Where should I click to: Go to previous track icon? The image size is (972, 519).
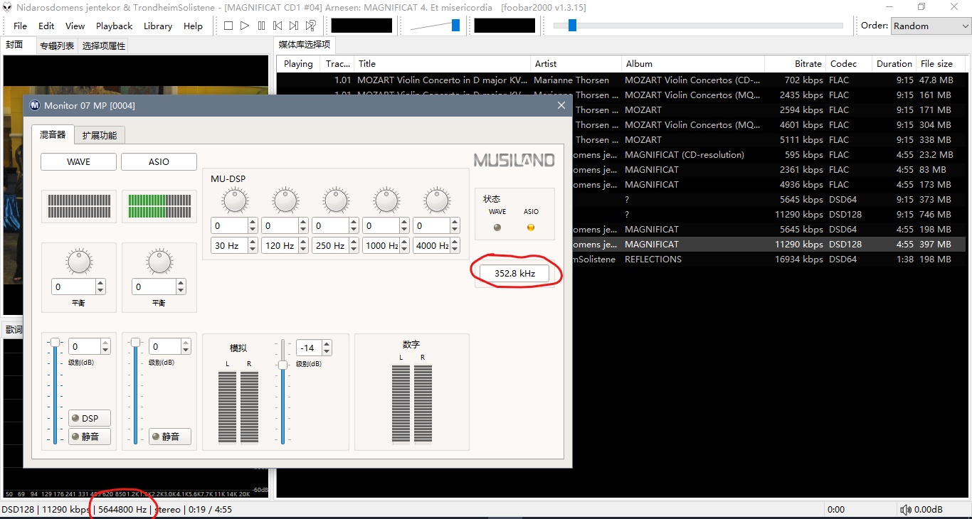(278, 26)
